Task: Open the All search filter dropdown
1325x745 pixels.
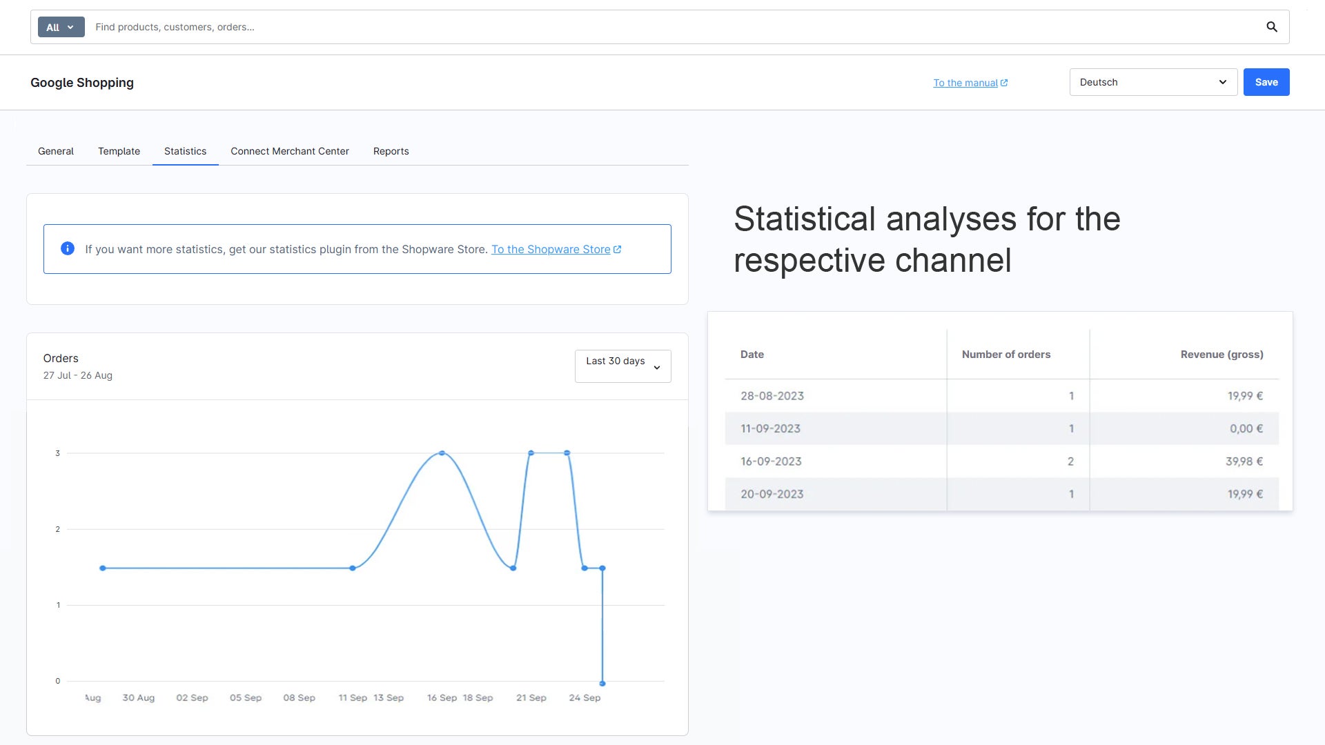Action: click(x=61, y=27)
